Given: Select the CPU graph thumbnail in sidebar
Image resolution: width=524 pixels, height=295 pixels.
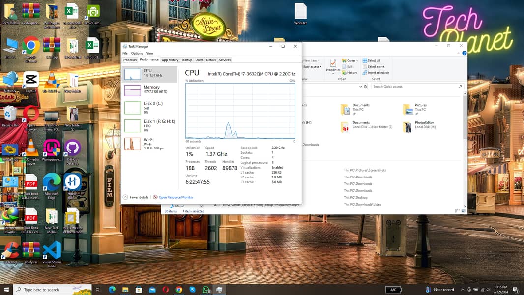Looking at the screenshot, I should point(132,74).
